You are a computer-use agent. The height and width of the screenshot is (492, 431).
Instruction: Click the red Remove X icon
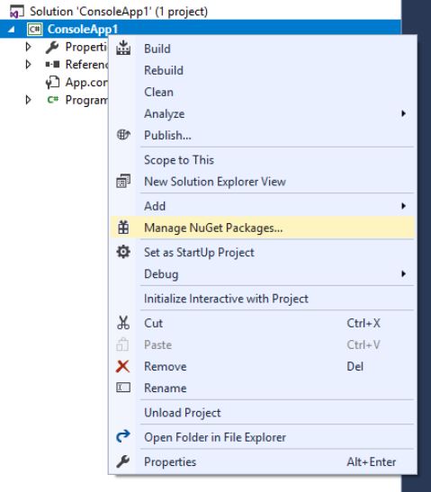122,366
